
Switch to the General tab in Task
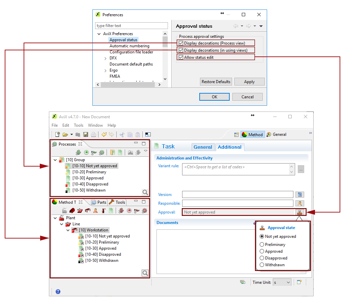click(203, 147)
